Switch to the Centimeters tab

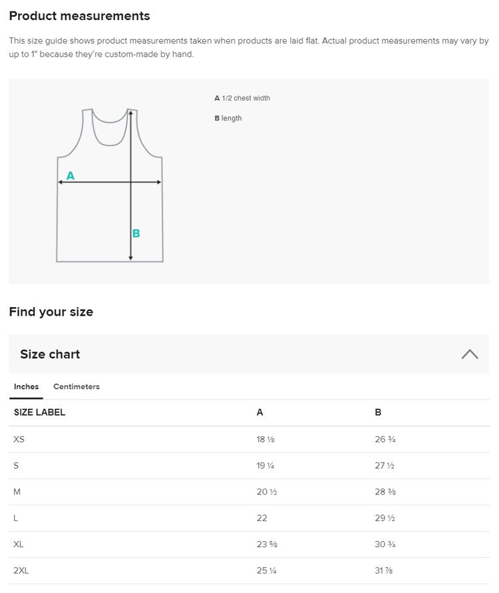point(77,387)
